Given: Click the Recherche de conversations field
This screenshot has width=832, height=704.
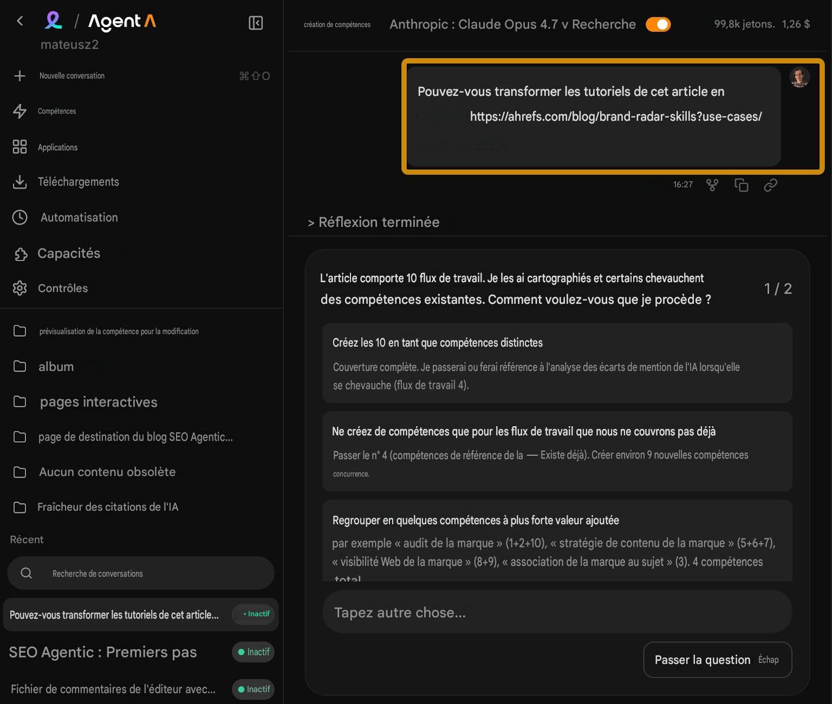Looking at the screenshot, I should click(x=141, y=573).
